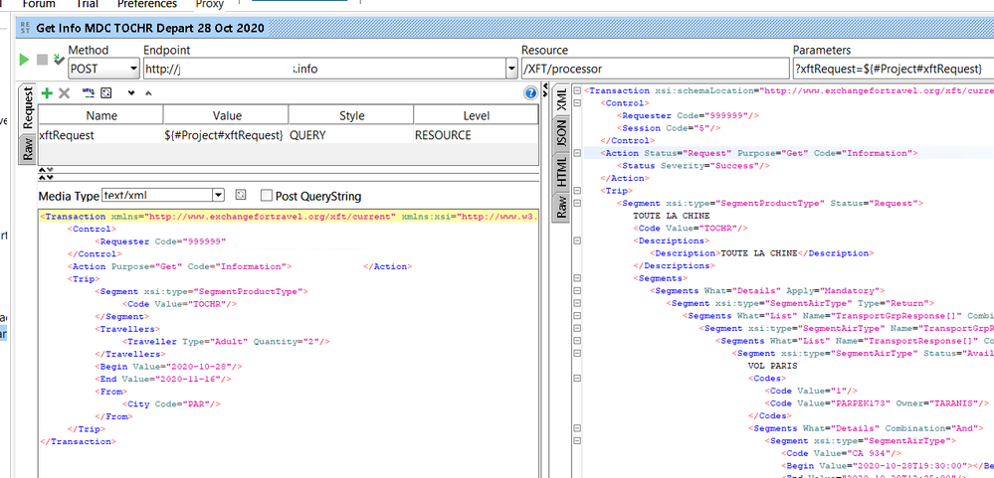This screenshot has height=478, width=994.
Task: Enable the Post QueryString checkbox
Action: 267,196
